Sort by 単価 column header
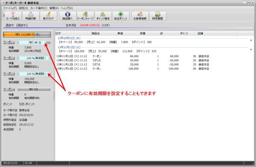Image resolution: width=256 pixels, height=167 pixels. pos(128,33)
